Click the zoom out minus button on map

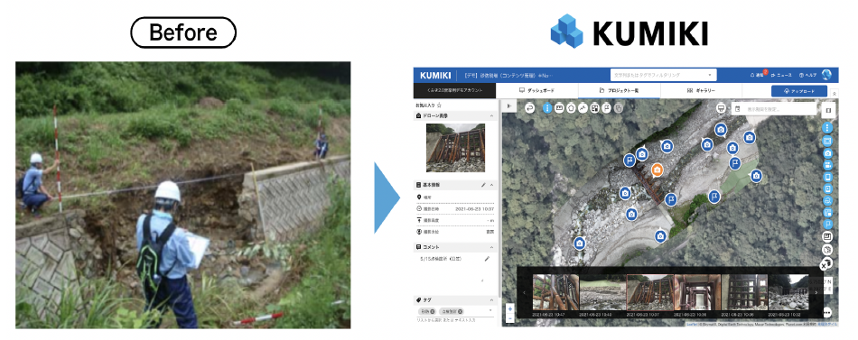point(510,318)
